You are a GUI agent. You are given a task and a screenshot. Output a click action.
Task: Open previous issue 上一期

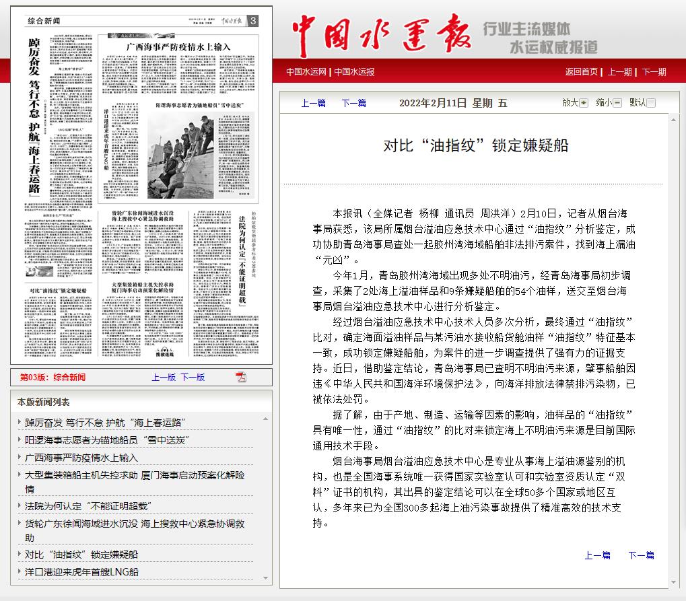coord(619,72)
